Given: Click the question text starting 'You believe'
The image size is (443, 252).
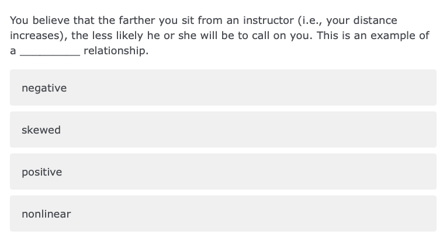Looking at the screenshot, I should (220, 36).
